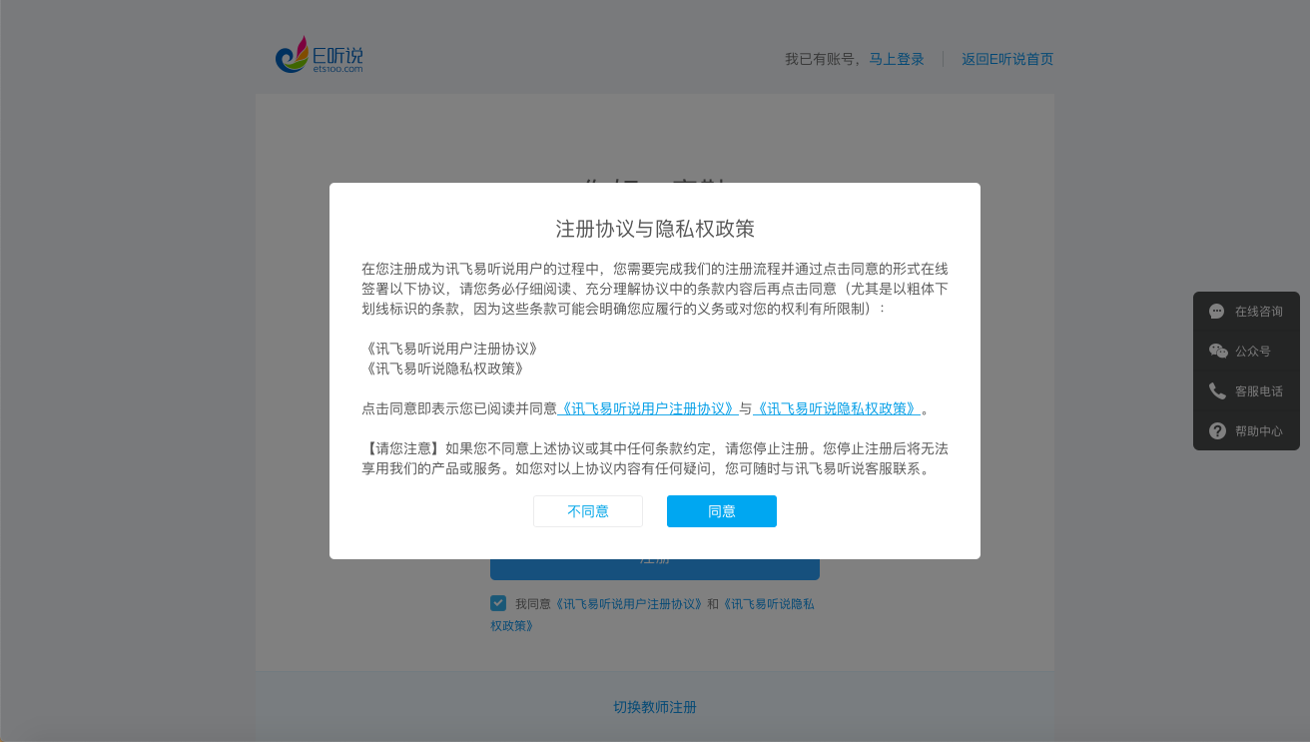Click the plain text line 《讯飞易听说用户注册协议》

[x=450, y=349]
